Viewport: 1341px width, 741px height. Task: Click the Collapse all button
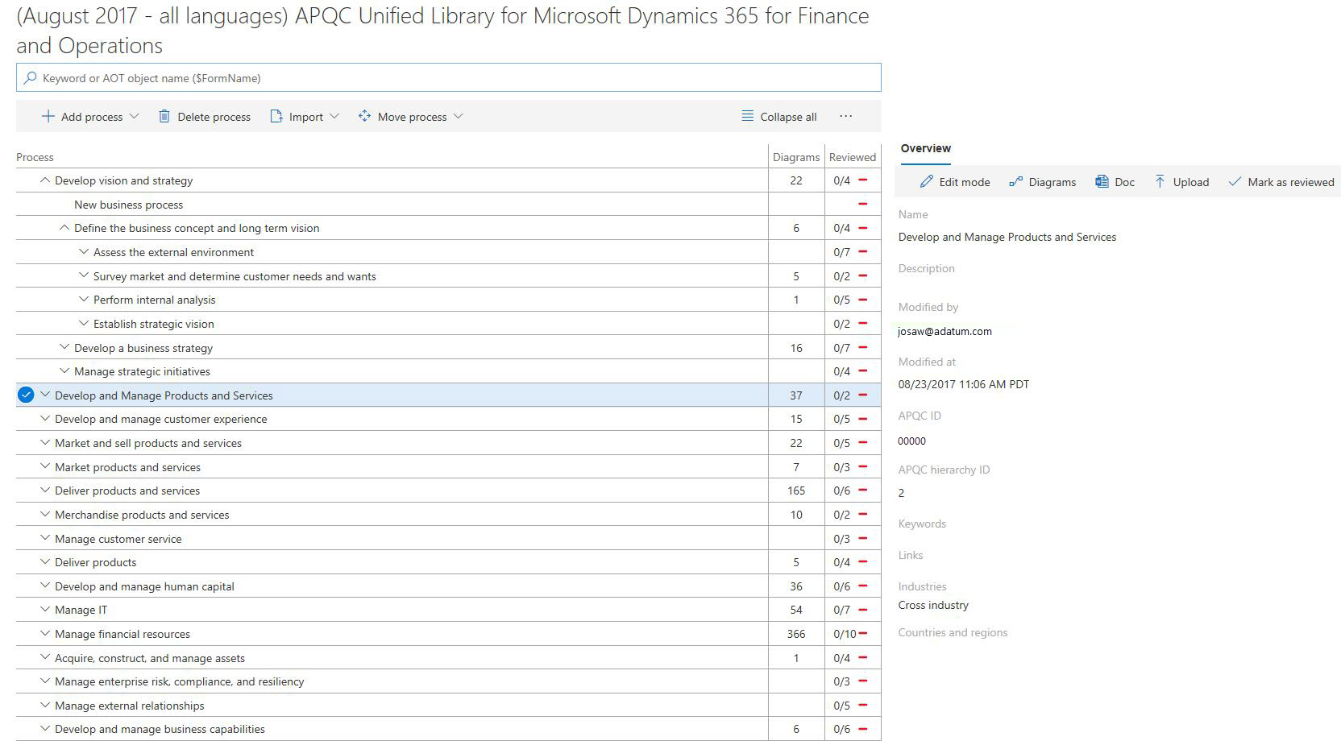pyautogui.click(x=778, y=116)
